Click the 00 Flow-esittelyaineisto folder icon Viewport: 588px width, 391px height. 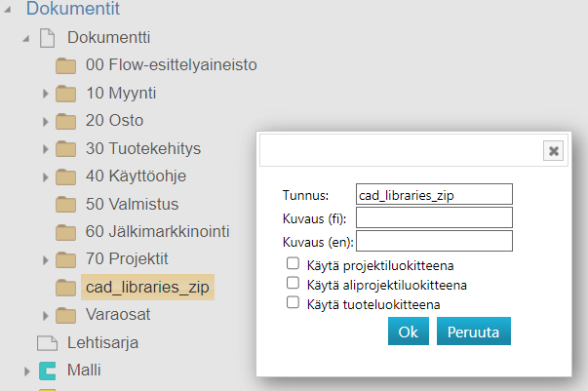coord(66,66)
